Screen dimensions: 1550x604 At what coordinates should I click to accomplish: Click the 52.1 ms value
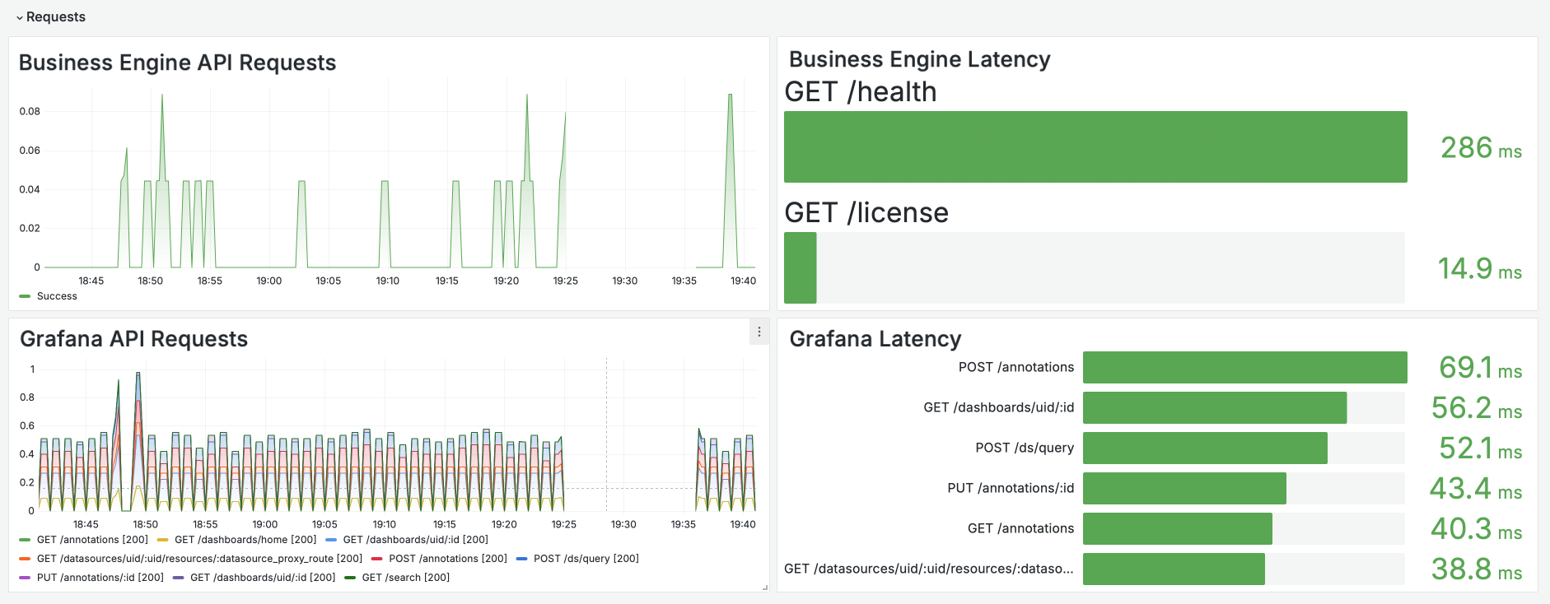pos(1480,448)
